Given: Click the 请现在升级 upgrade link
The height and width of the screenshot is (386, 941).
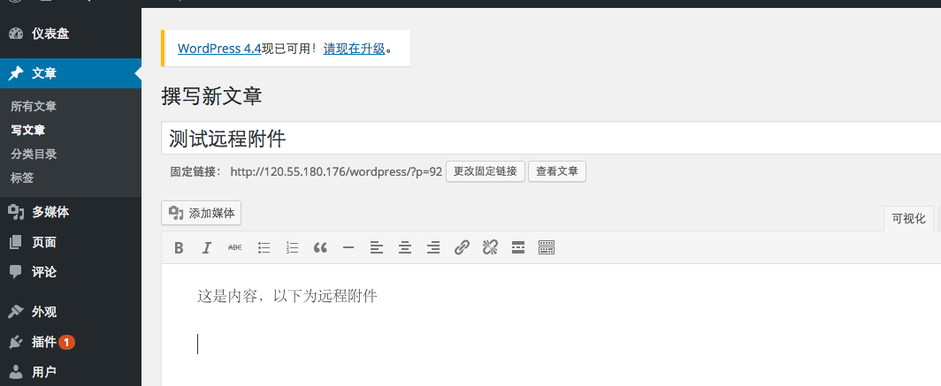Looking at the screenshot, I should click(x=354, y=49).
